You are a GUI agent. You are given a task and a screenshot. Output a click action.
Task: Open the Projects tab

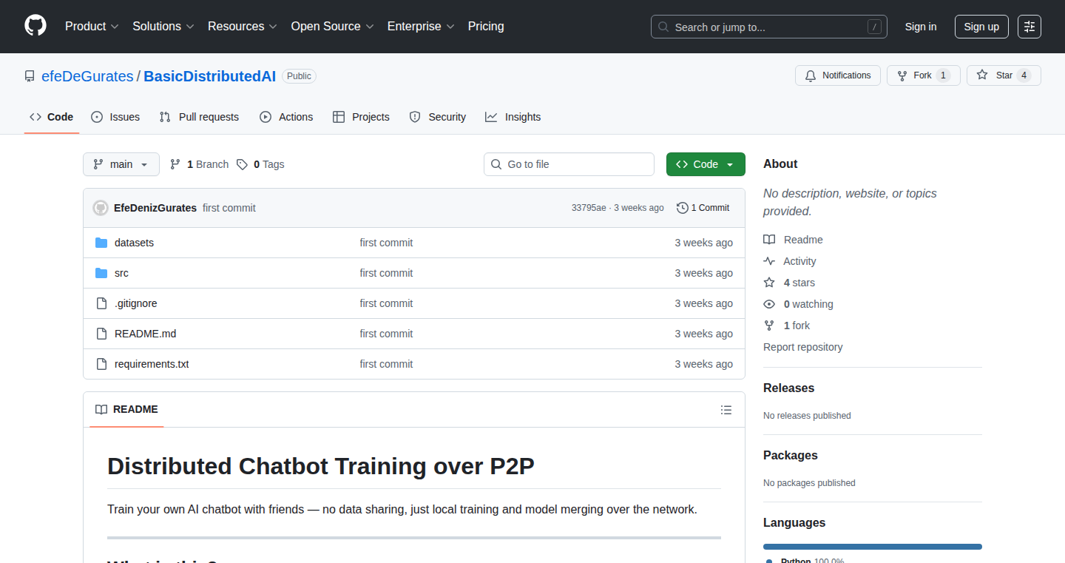pos(361,117)
